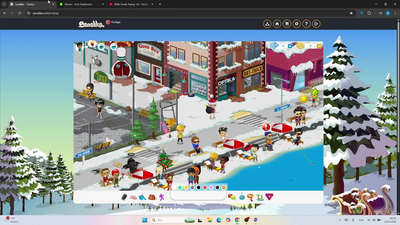Screen dimensions: 400x225
Task: Close the Kick Dashboard tab
Action: tap(103, 4)
